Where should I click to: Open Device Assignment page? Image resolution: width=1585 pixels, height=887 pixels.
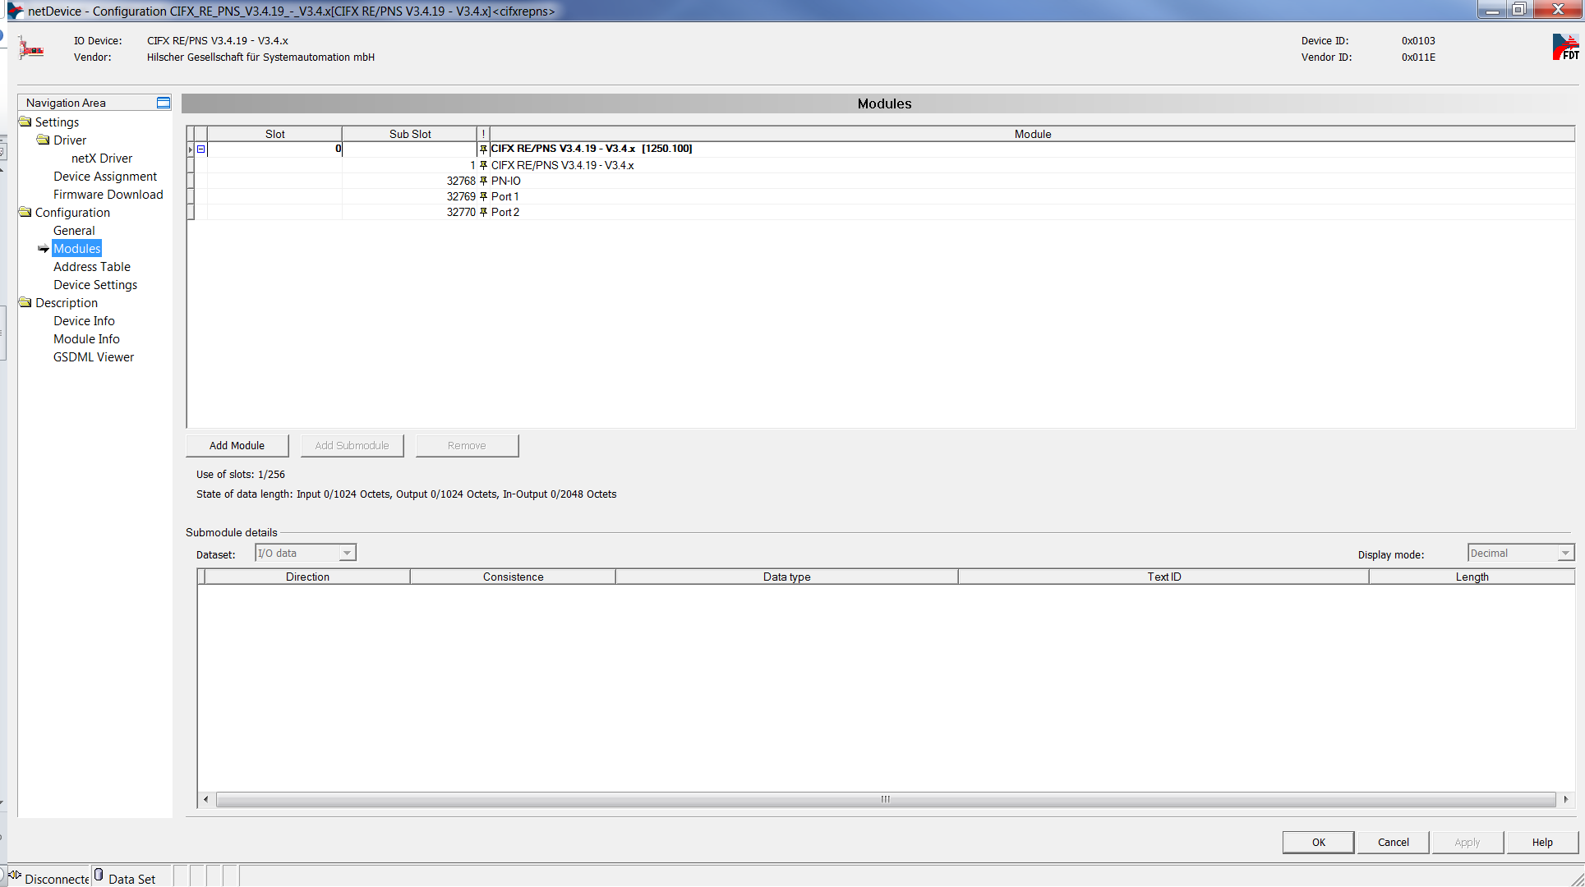click(105, 176)
